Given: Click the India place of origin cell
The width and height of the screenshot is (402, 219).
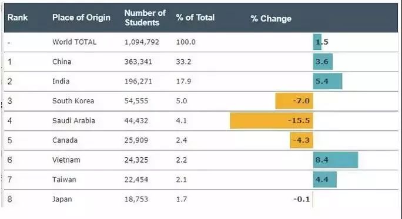Looking at the screenshot, I should [61, 82].
